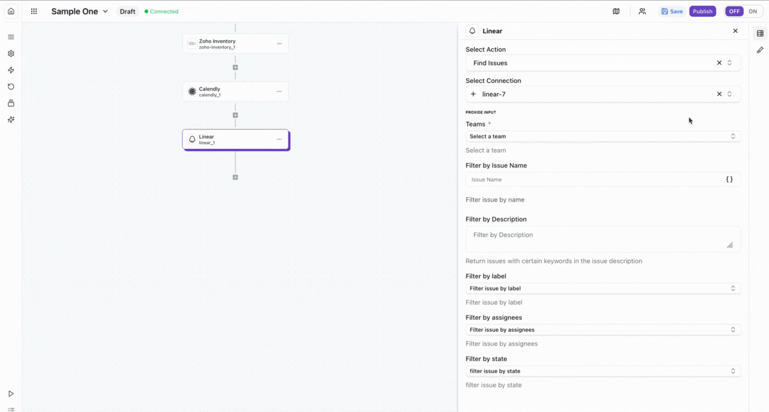Switch the workflow toggle to ON

click(x=752, y=11)
